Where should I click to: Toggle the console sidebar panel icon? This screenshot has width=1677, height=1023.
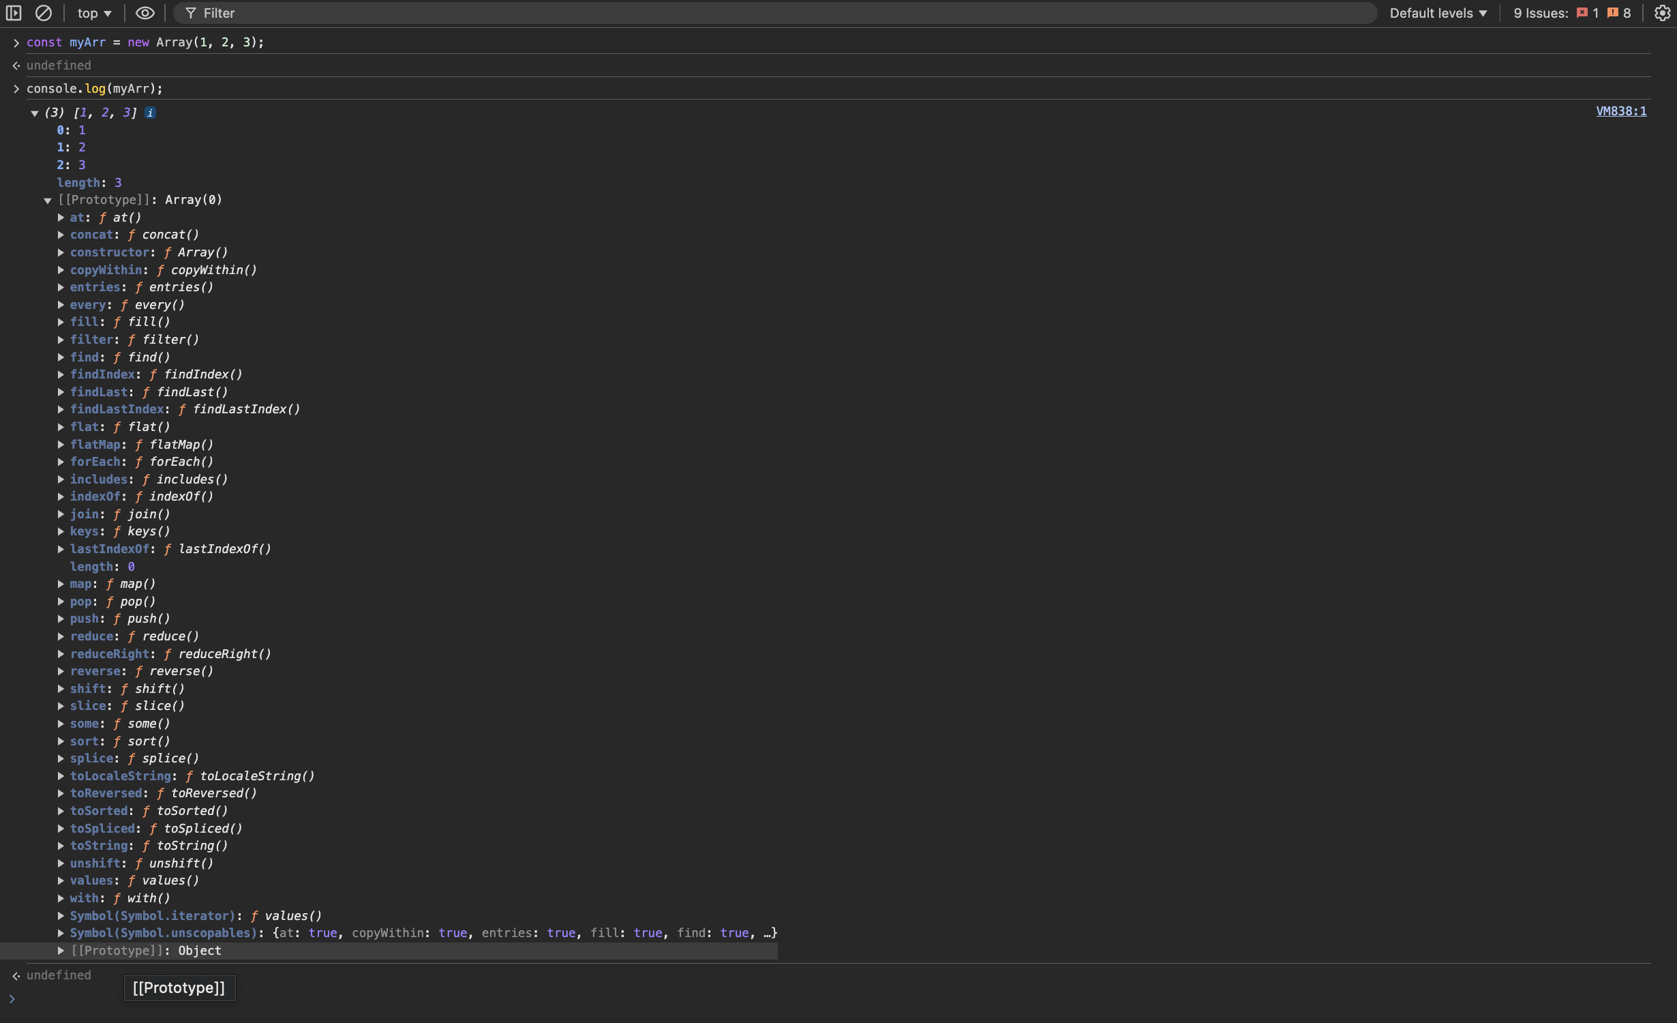14,13
